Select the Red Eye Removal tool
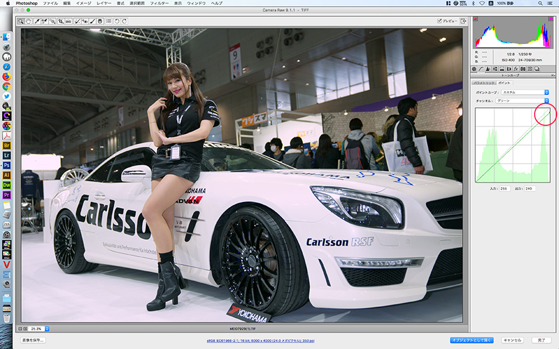The height and width of the screenshot is (349, 559). [x=85, y=21]
